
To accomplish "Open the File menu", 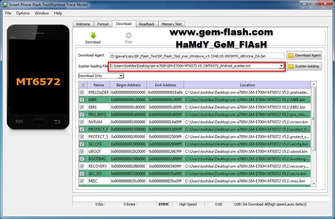I will [x=8, y=13].
